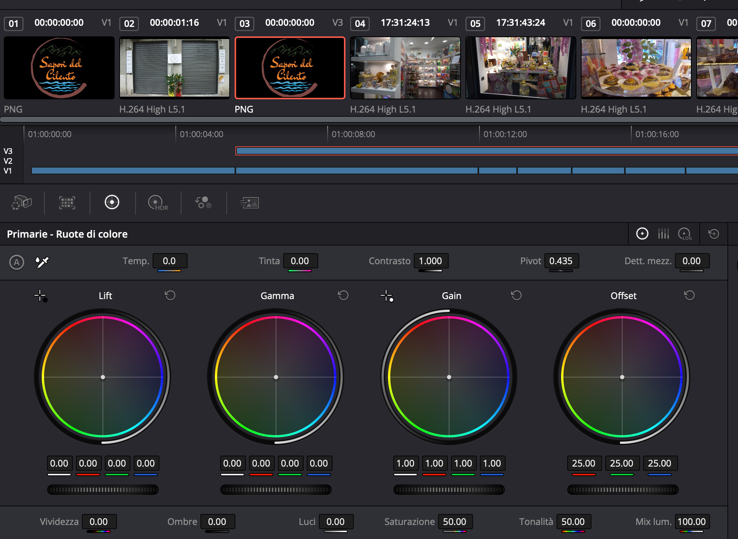This screenshot has height=539, width=738.
Task: Click the Mix lum. value field
Action: (x=692, y=522)
